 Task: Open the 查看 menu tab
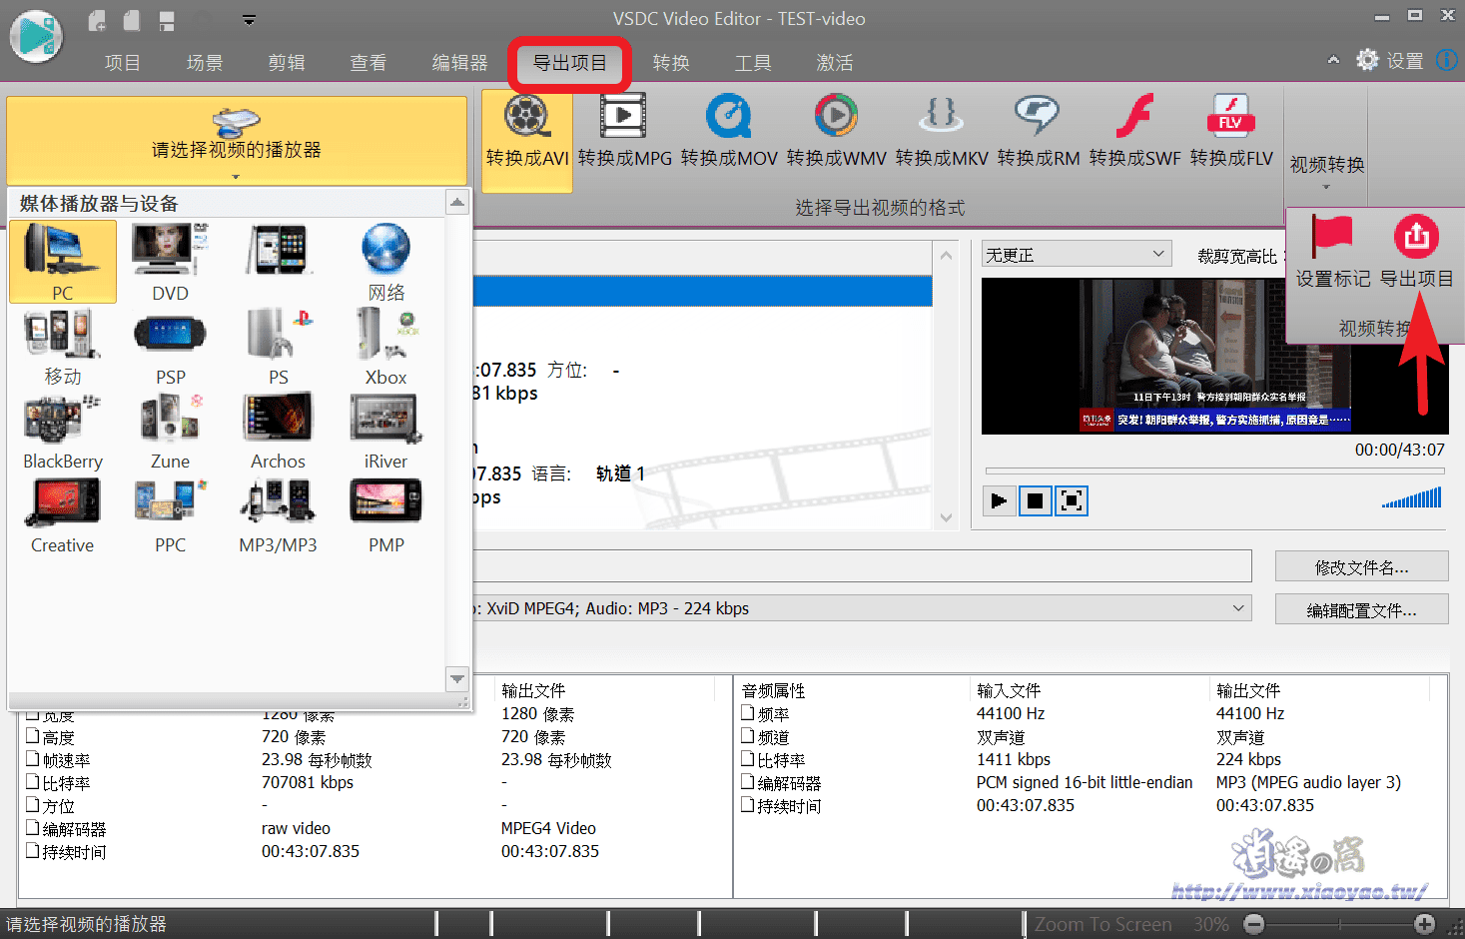[x=367, y=62]
